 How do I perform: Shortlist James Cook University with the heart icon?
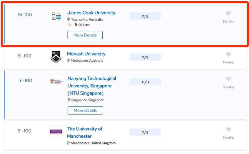[x=228, y=13]
